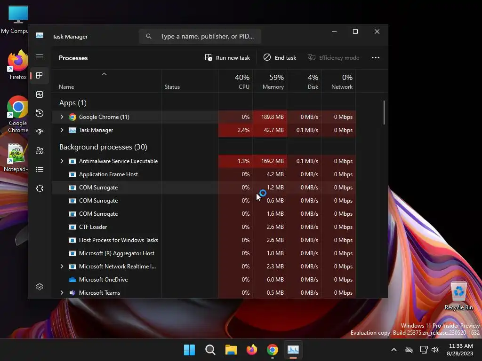Open taskbar Search

tap(210, 350)
